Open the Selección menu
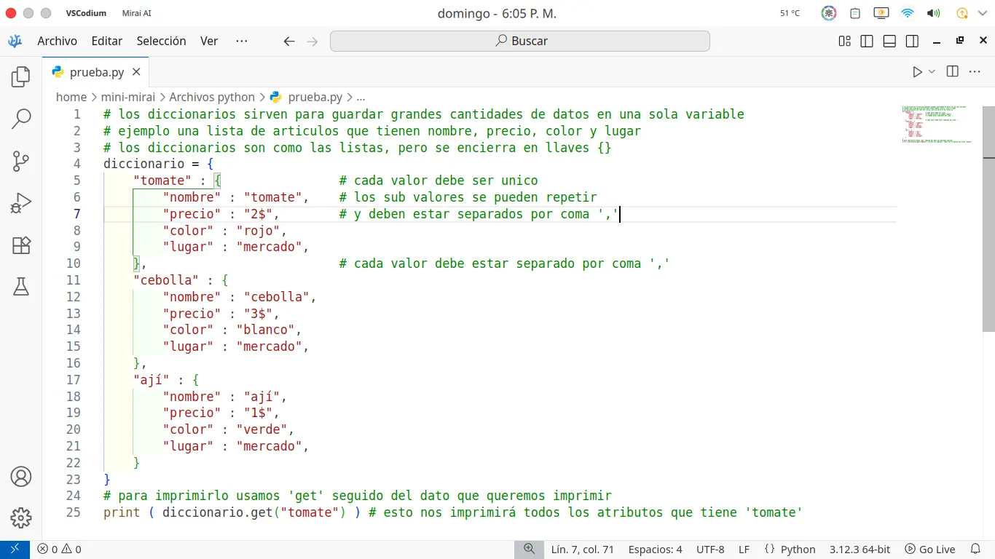 (x=161, y=41)
